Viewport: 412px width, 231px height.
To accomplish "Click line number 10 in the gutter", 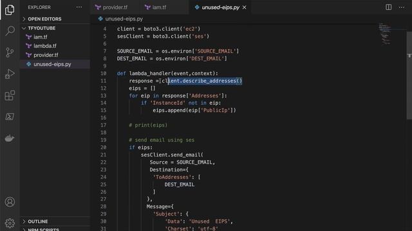I will [104, 74].
